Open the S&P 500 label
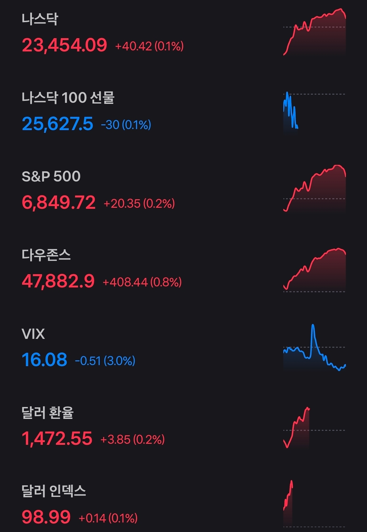Screen dimensions: 367x532 [51, 176]
